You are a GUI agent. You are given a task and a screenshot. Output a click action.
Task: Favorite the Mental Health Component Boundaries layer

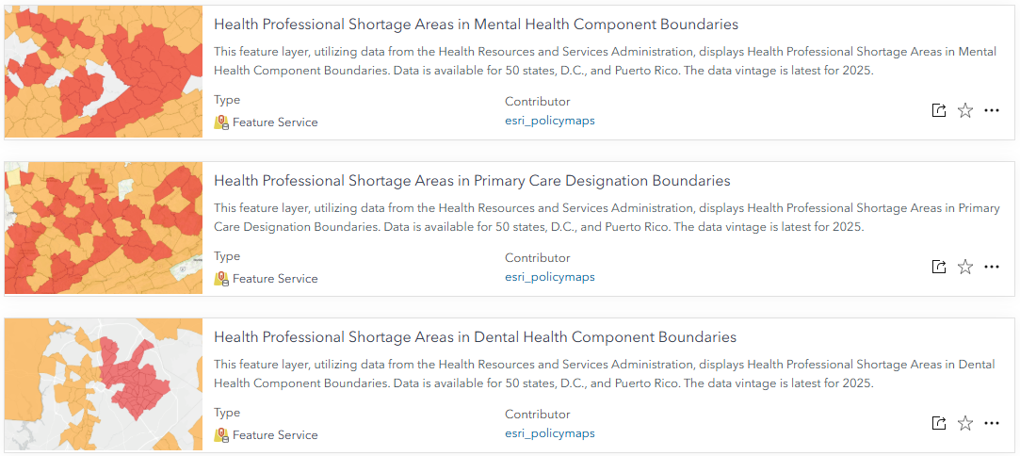click(965, 110)
